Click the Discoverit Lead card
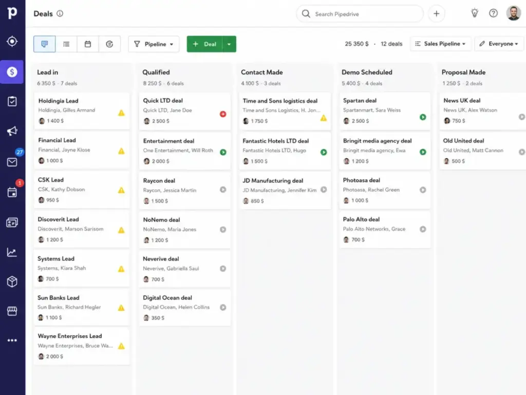The image size is (526, 395). [82, 229]
